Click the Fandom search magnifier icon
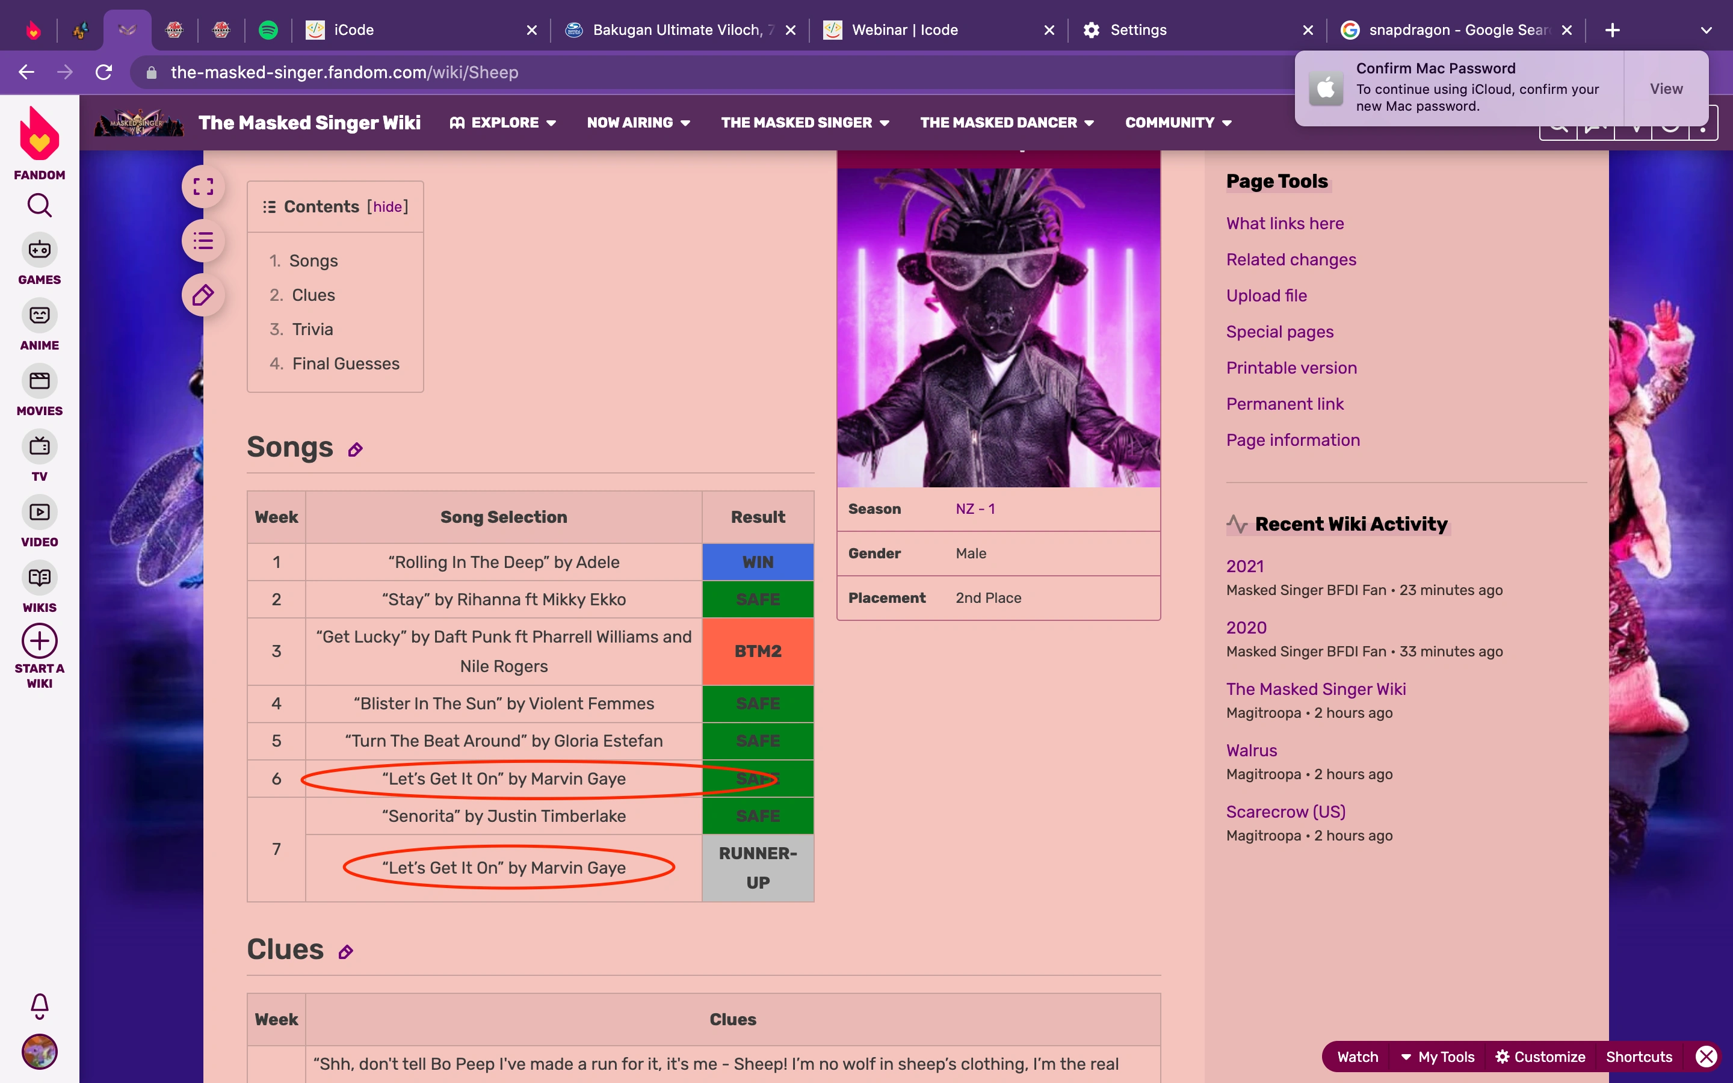1733x1083 pixels. [39, 206]
